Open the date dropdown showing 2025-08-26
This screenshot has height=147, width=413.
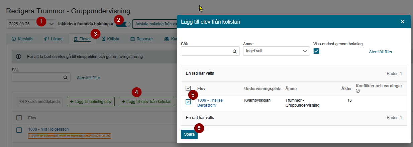point(31,24)
